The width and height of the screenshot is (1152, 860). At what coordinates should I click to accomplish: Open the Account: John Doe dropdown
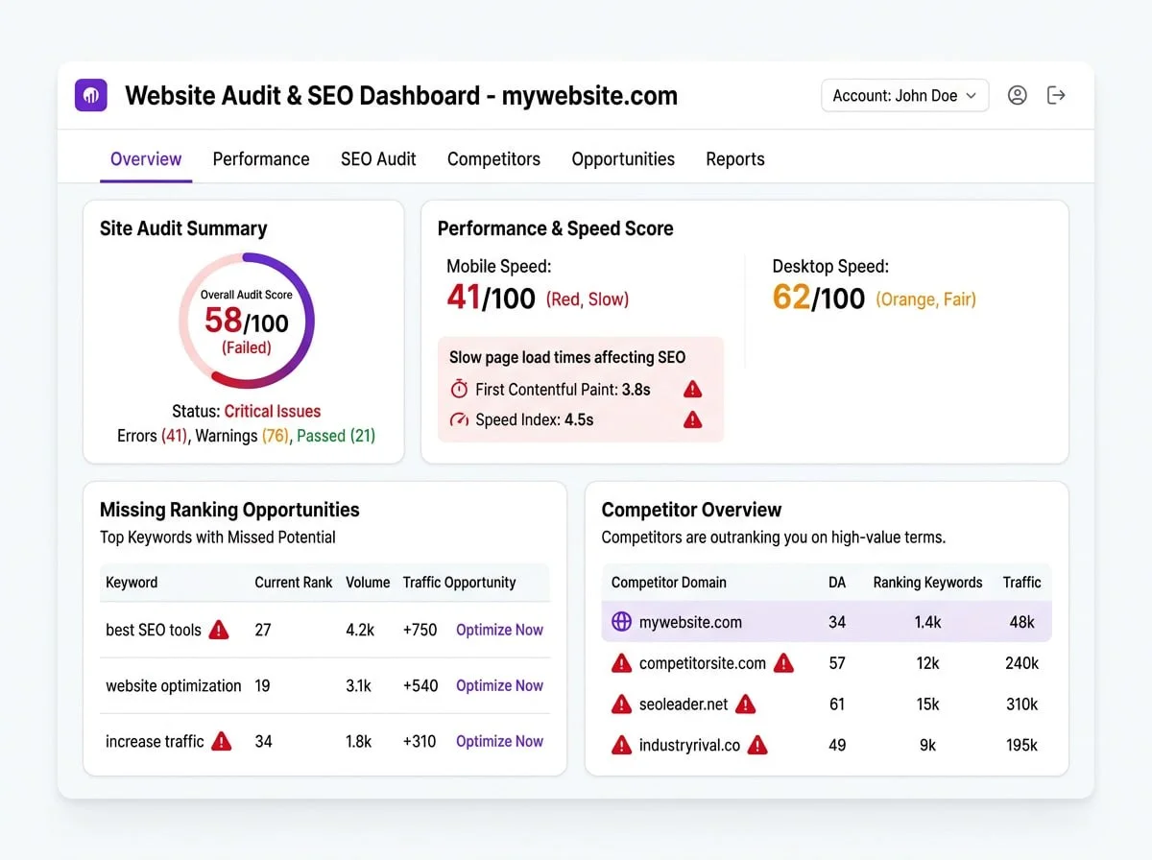[903, 95]
